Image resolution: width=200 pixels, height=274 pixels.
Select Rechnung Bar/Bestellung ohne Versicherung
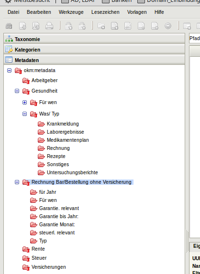pos(81,182)
